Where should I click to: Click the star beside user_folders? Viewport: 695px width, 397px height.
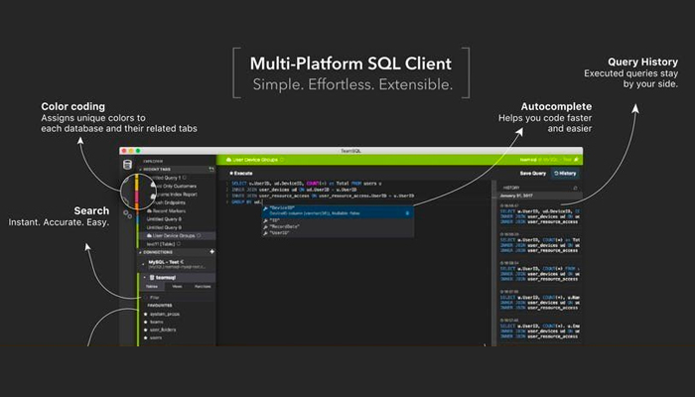(x=145, y=331)
